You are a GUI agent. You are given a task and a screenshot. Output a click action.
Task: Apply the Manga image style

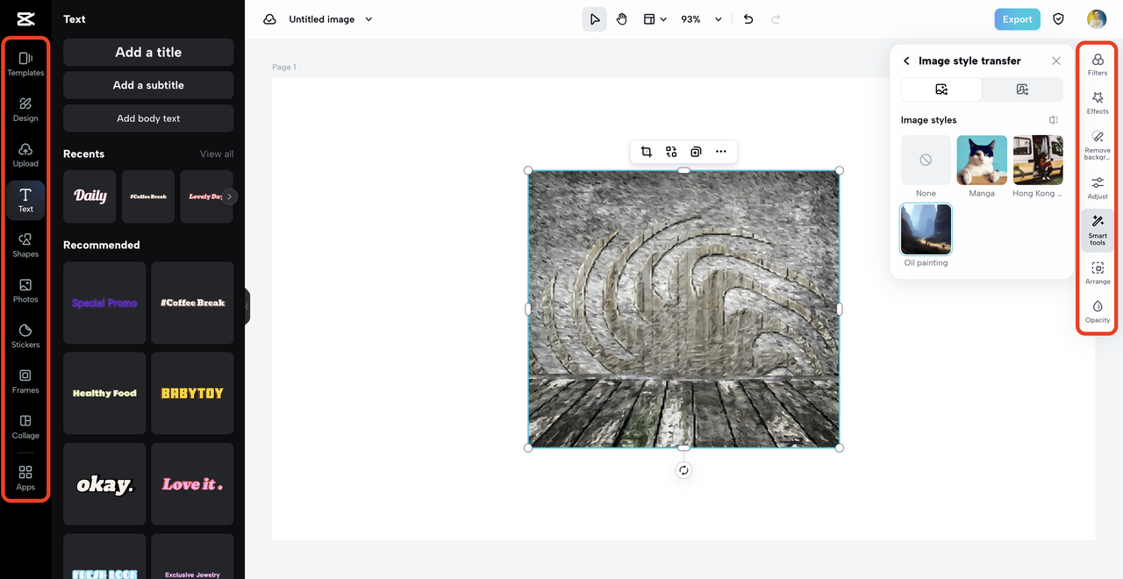pyautogui.click(x=982, y=160)
